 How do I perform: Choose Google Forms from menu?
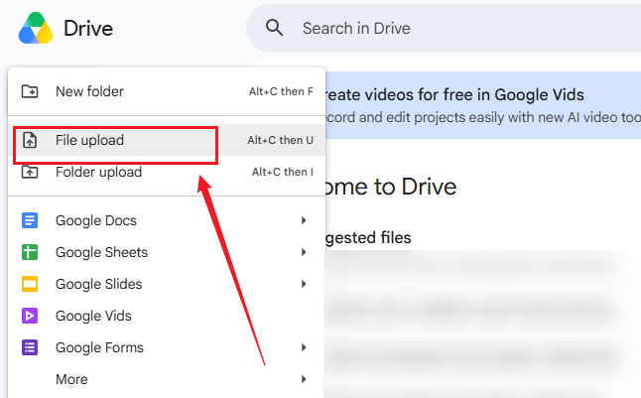pos(167,347)
